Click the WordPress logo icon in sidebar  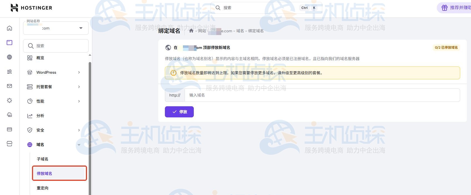pos(30,72)
